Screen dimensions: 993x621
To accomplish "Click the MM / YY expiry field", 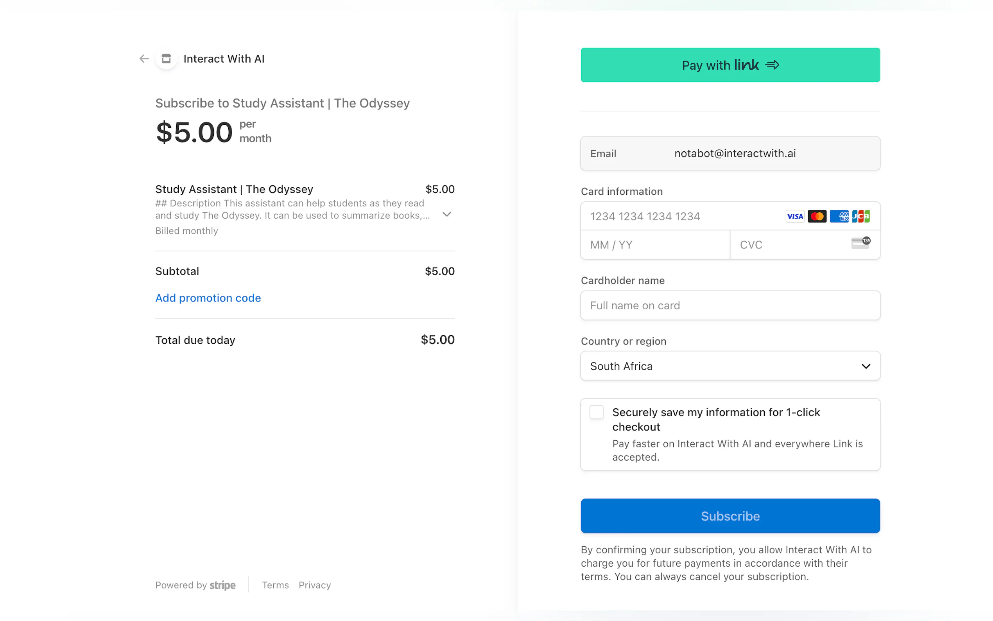I will (655, 245).
